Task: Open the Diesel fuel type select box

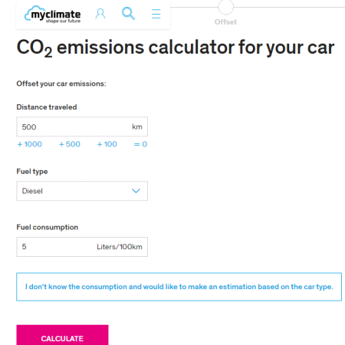Action: pos(82,191)
